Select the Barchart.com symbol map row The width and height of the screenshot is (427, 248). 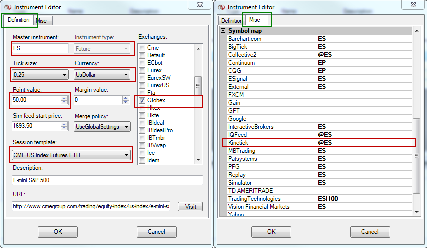pyautogui.click(x=319, y=39)
